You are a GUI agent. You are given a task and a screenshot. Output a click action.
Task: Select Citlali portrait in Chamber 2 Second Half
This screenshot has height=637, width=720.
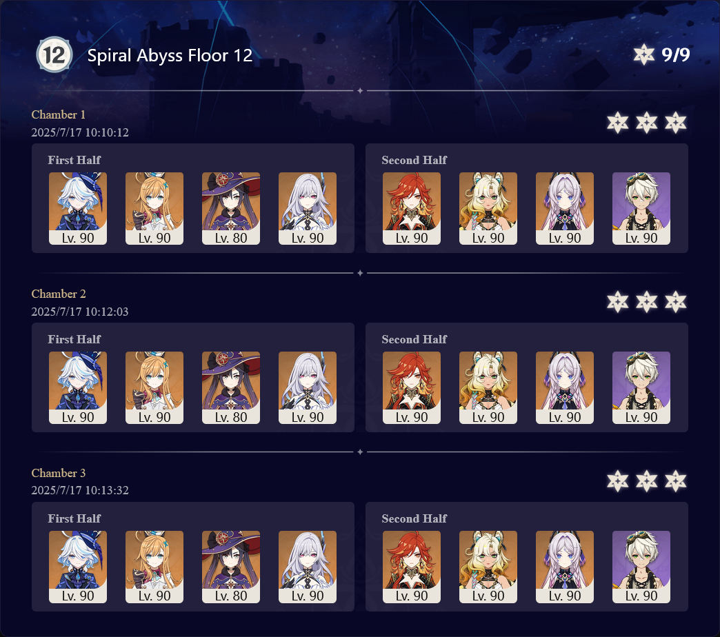tap(565, 387)
